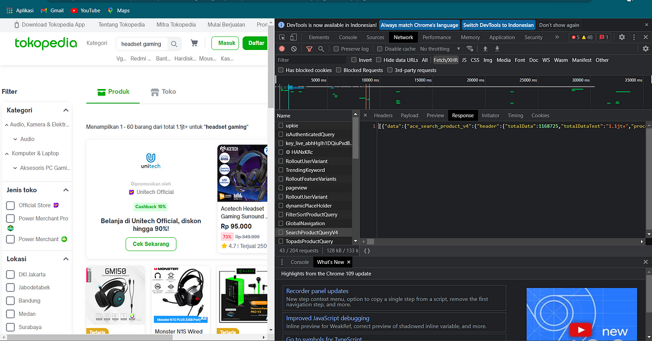Check Has blocked cookies
The height and width of the screenshot is (341, 652).
281,70
